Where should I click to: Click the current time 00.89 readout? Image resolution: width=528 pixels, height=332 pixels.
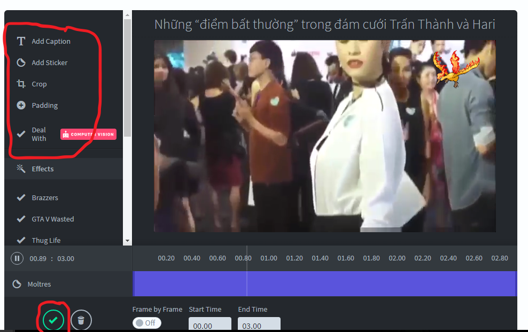38,259
